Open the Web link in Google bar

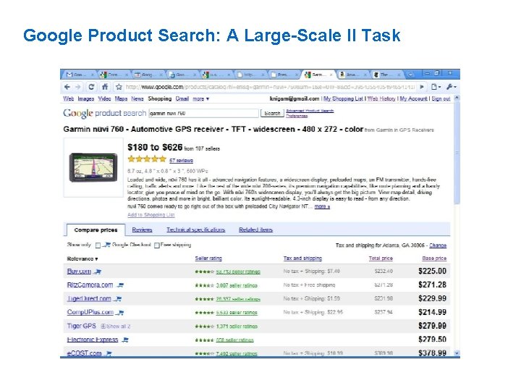point(69,98)
